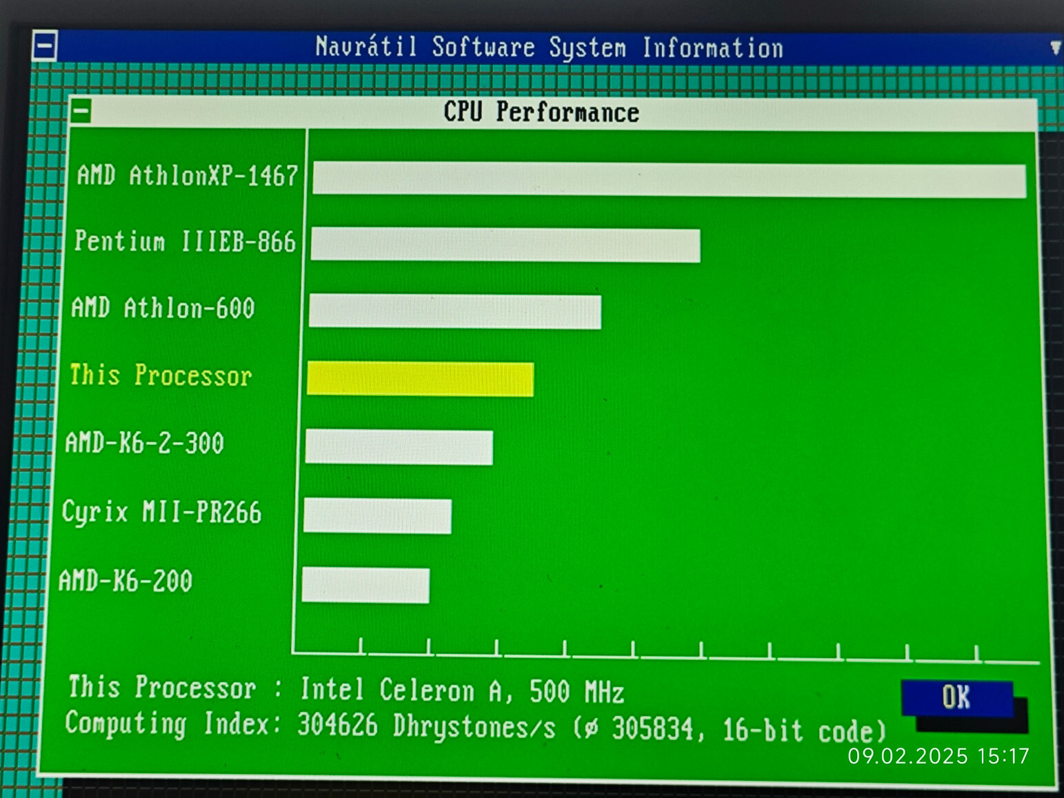The height and width of the screenshot is (798, 1064).
Task: Click the Cyrix MII-PR266 label
Action: tap(161, 512)
